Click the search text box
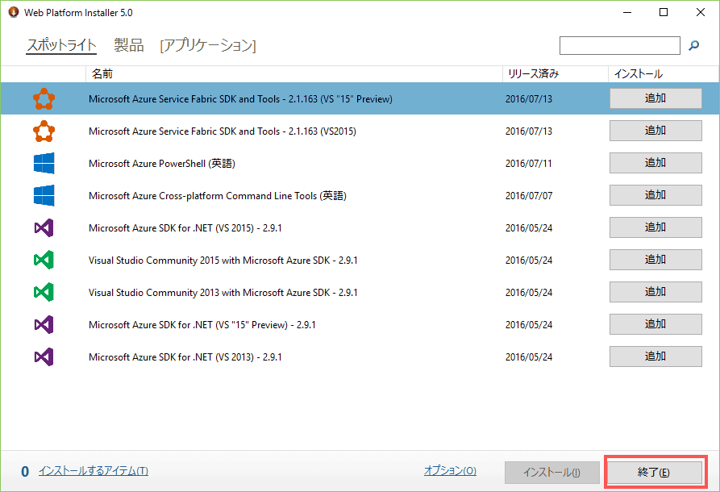720x492 pixels. point(620,45)
